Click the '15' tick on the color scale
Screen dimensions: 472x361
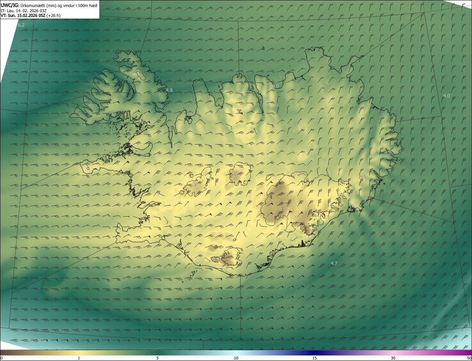tap(315, 358)
